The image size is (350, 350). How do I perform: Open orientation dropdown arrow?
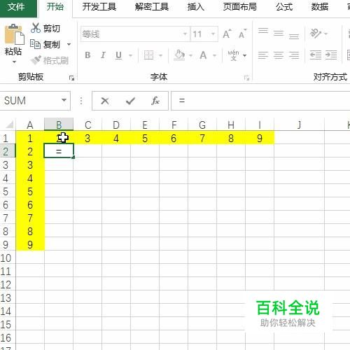(326, 34)
